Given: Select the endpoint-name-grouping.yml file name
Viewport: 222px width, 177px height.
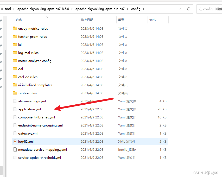Looking at the screenshot, I should (x=40, y=125).
